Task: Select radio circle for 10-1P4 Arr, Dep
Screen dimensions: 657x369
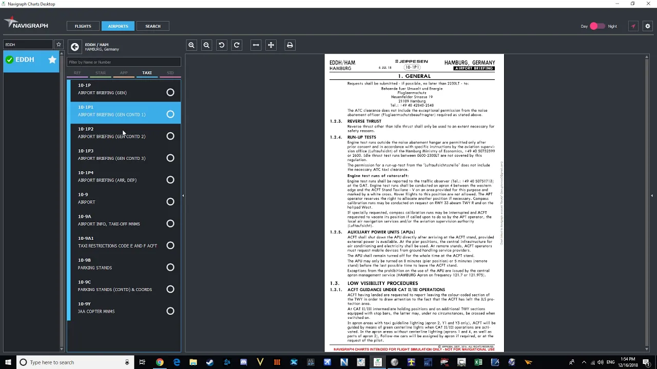Action: [x=170, y=180]
